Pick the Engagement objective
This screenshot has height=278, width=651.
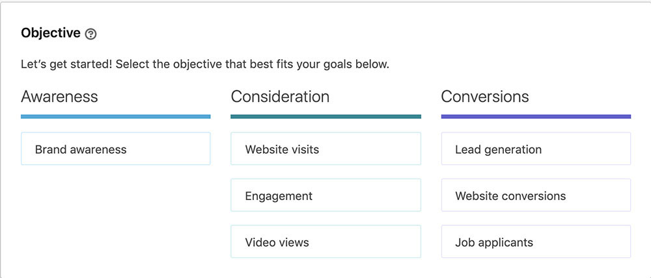[325, 195]
